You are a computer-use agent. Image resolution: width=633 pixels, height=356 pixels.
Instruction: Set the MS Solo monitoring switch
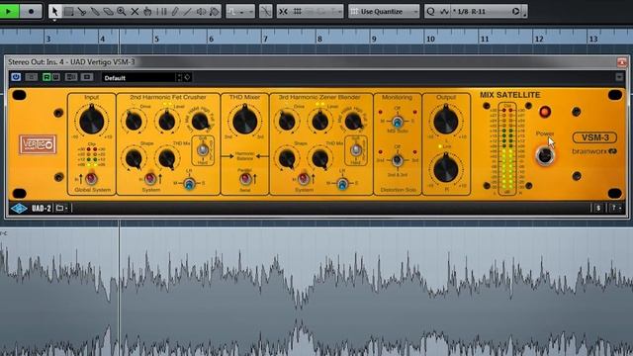[x=398, y=121]
